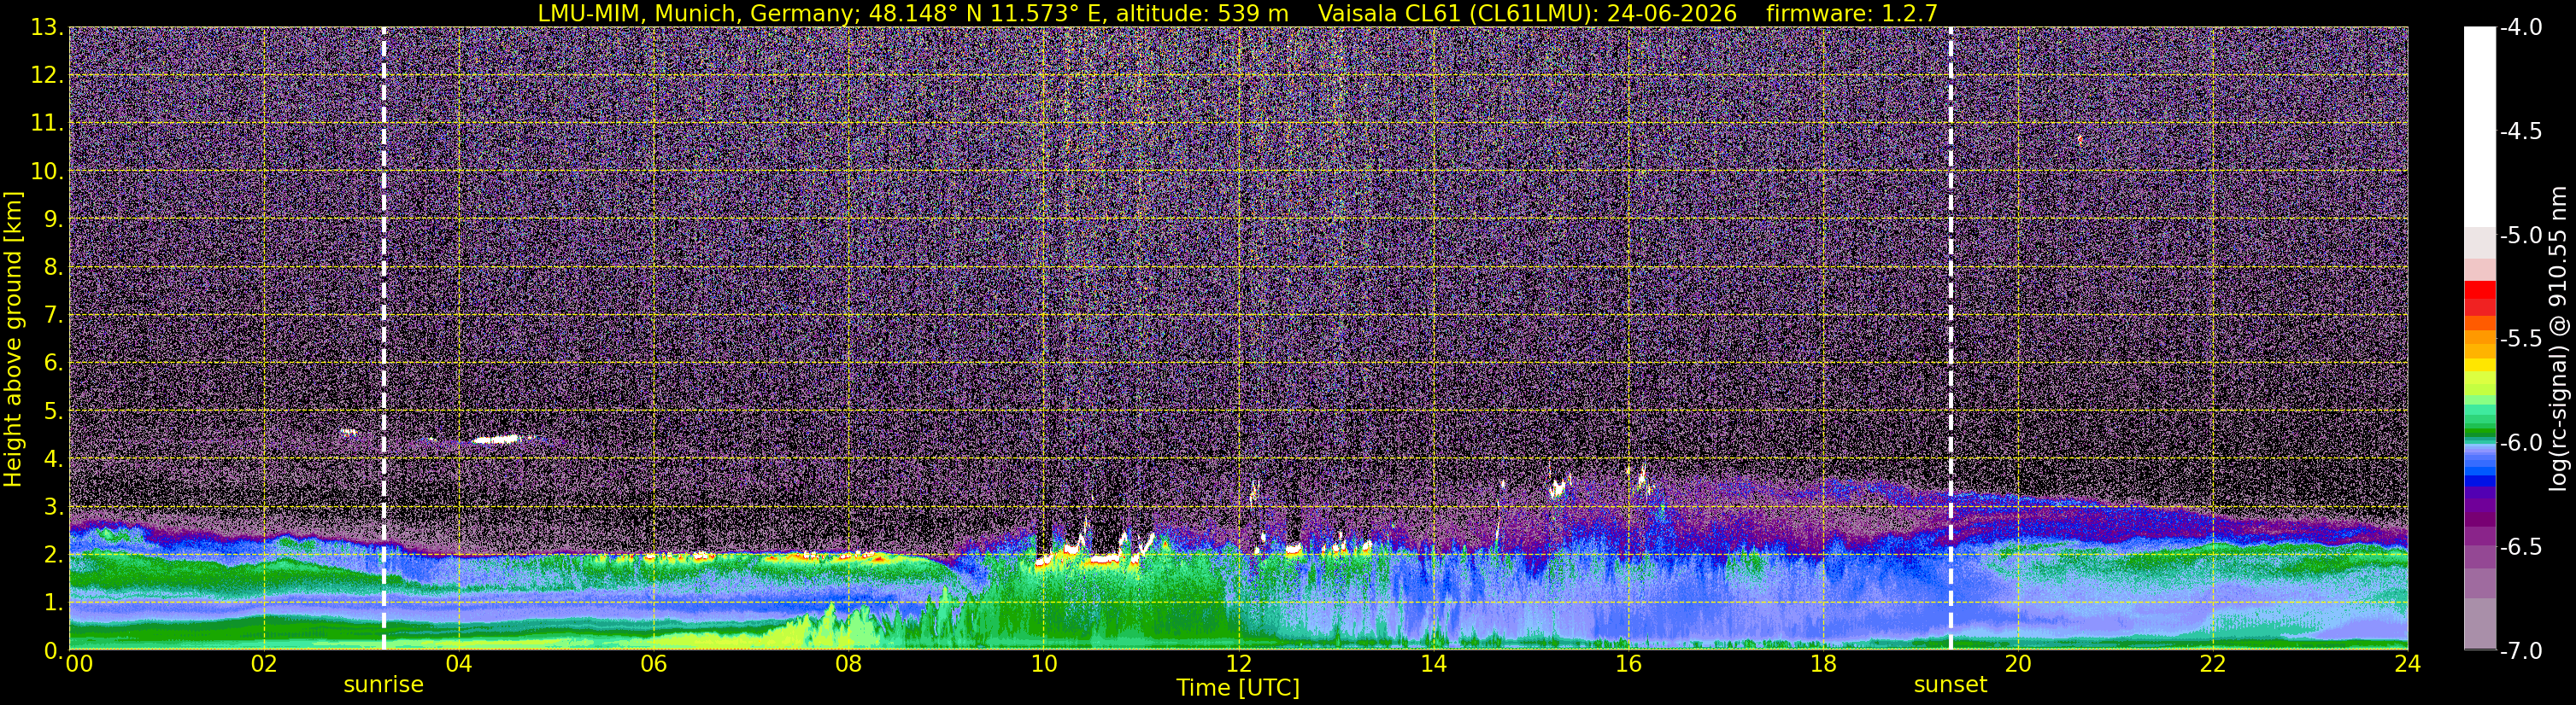Screen dimensions: 2576x705
Task: Click the dashed sunset marker line
Action: pyautogui.click(x=1950, y=339)
